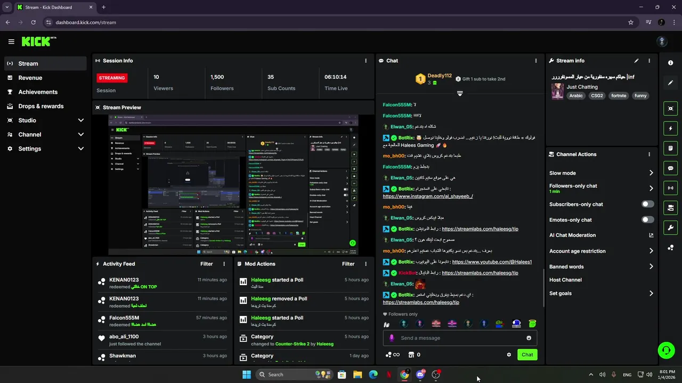Open the OBS Studio taskbar icon
Screen dimensions: 682x383
click(436, 374)
